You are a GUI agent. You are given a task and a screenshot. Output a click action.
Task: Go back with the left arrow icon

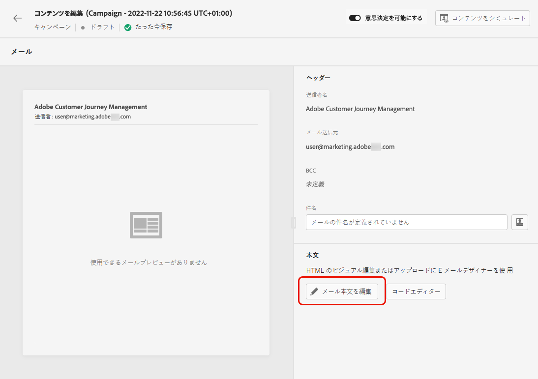18,18
